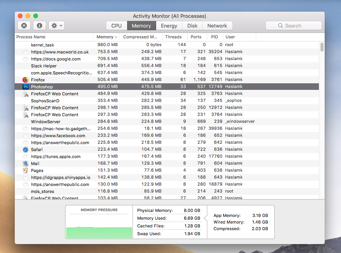Click the https://docs.google.com process name
341x253 pixels.
point(56,59)
